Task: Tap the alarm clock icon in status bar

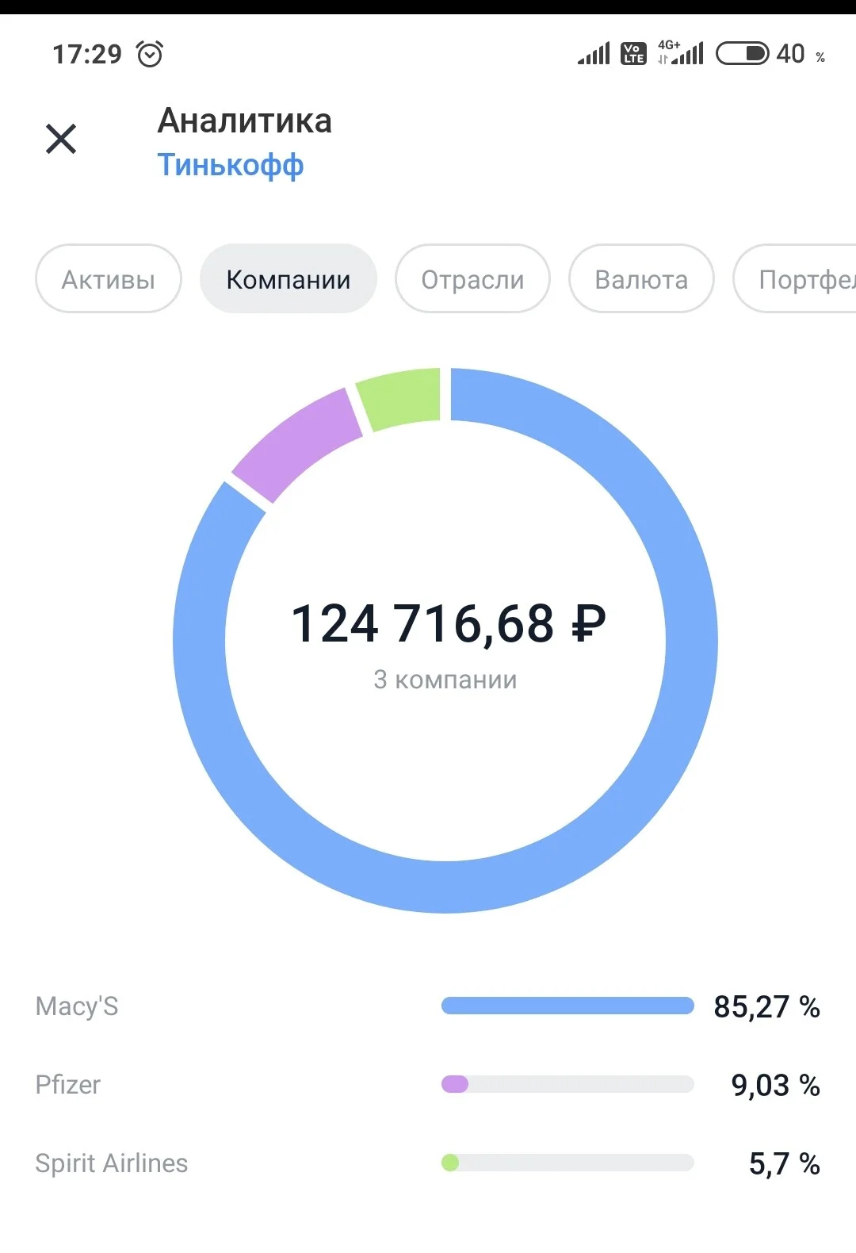Action: [x=150, y=54]
